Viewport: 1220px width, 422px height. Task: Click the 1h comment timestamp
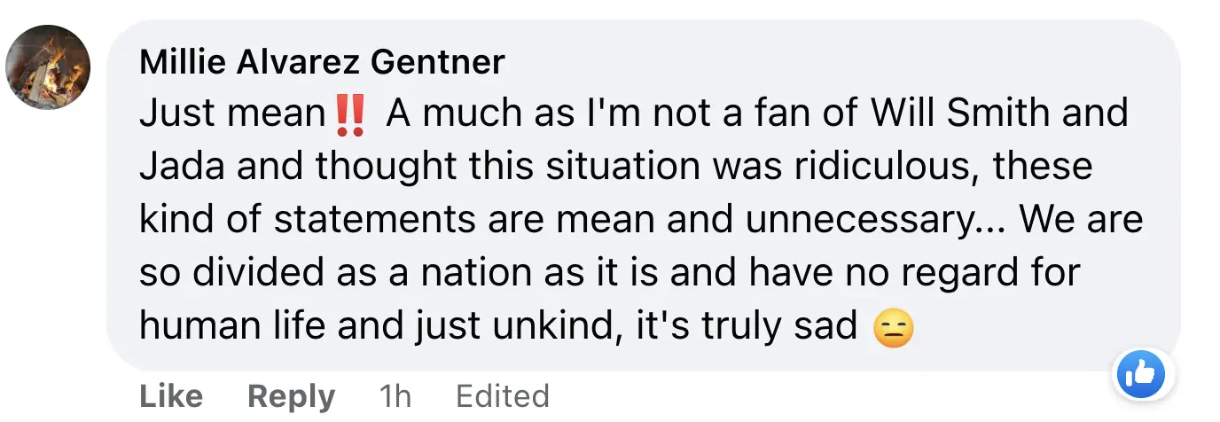[x=395, y=395]
